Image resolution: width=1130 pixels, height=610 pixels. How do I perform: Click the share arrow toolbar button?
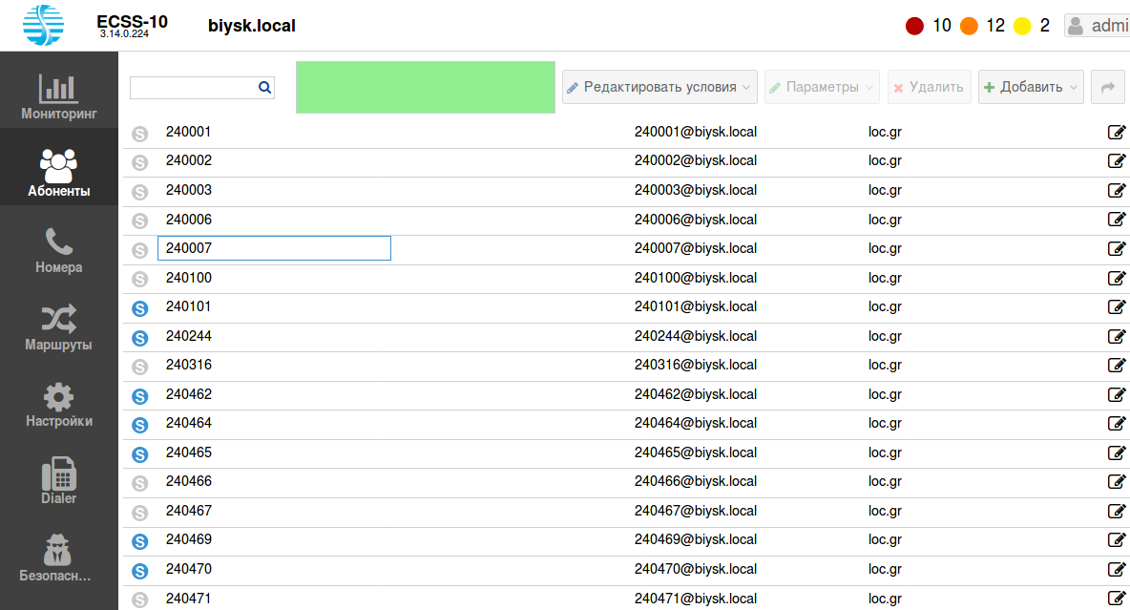pos(1108,88)
